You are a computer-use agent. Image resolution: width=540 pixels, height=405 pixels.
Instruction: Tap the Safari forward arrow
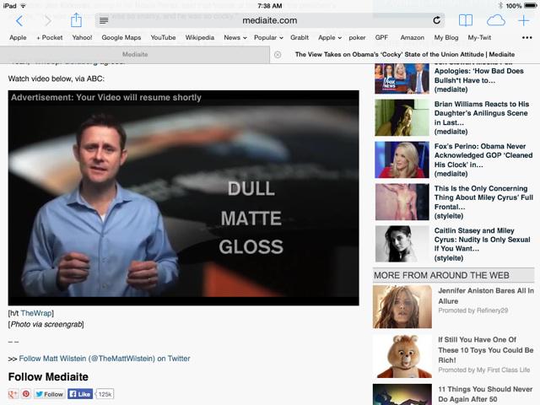(48, 21)
